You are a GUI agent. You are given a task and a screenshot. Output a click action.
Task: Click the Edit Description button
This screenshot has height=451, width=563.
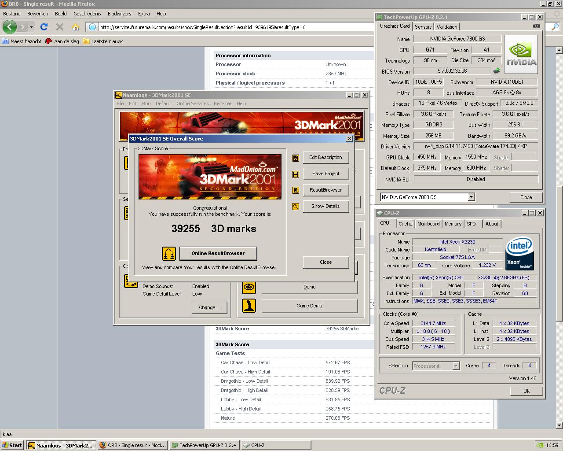click(x=325, y=157)
